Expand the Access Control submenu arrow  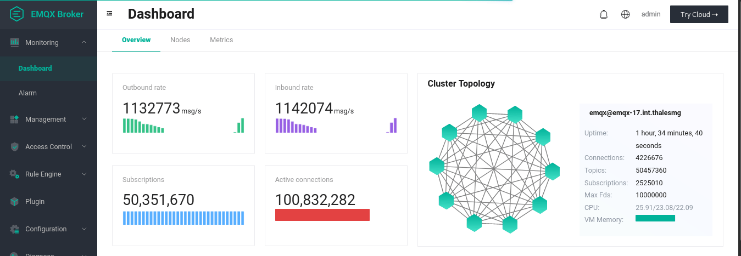click(84, 147)
